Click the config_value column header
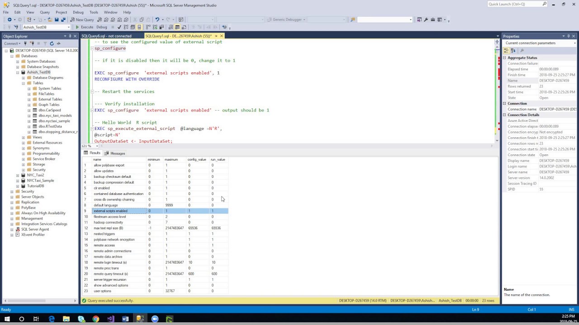The width and height of the screenshot is (579, 325). click(x=197, y=159)
